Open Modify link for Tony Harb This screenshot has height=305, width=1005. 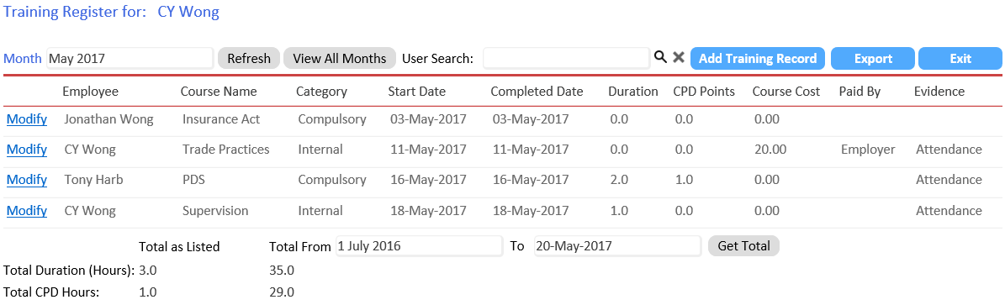pyautogui.click(x=27, y=180)
